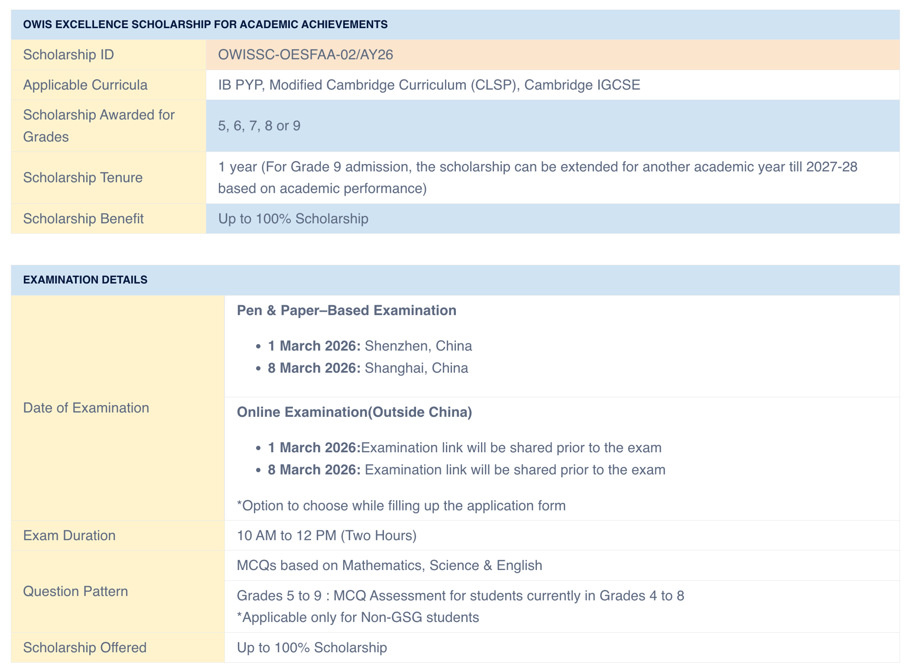Select the Scholarship Tenure label
Screen dimensions: 910x670
click(83, 177)
